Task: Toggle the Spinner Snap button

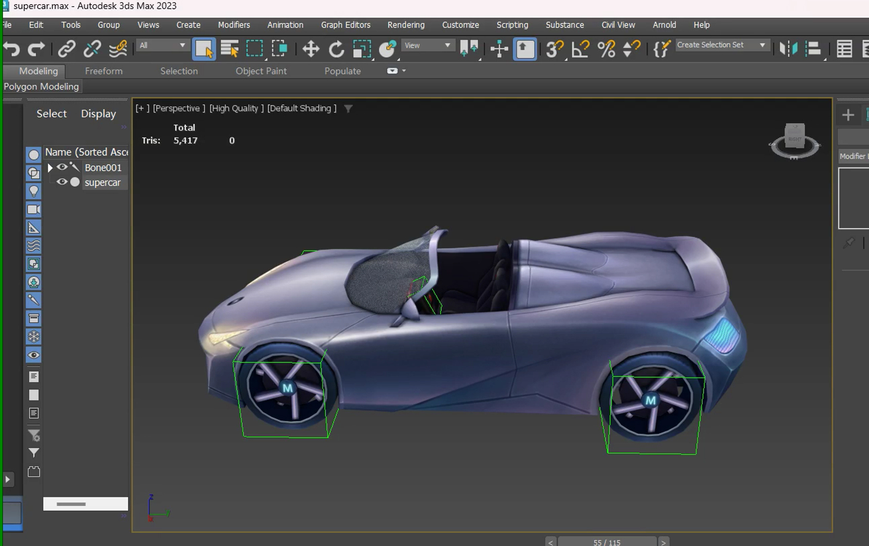Action: (x=632, y=49)
